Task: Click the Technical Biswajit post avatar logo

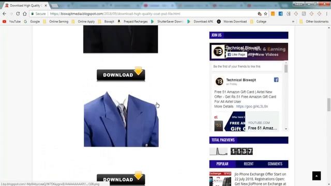Action: [219, 82]
